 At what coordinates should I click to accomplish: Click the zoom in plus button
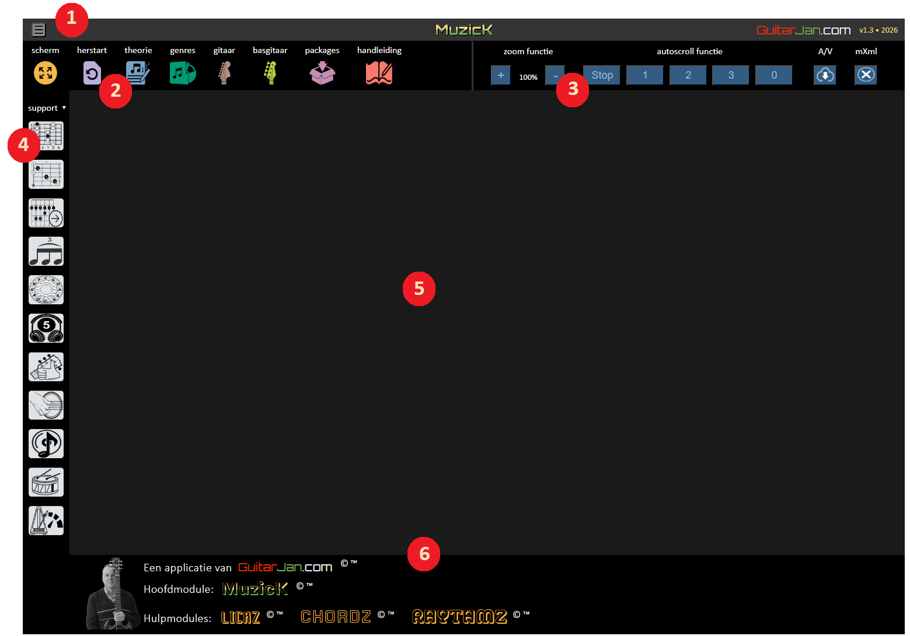(500, 75)
